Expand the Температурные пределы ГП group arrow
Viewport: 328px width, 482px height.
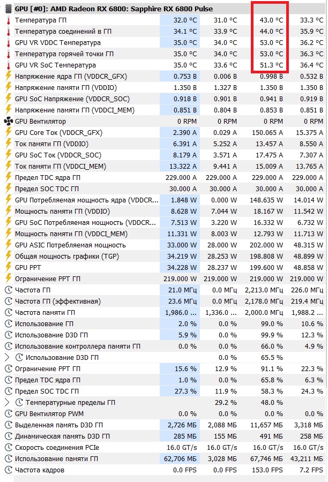pos(7,403)
